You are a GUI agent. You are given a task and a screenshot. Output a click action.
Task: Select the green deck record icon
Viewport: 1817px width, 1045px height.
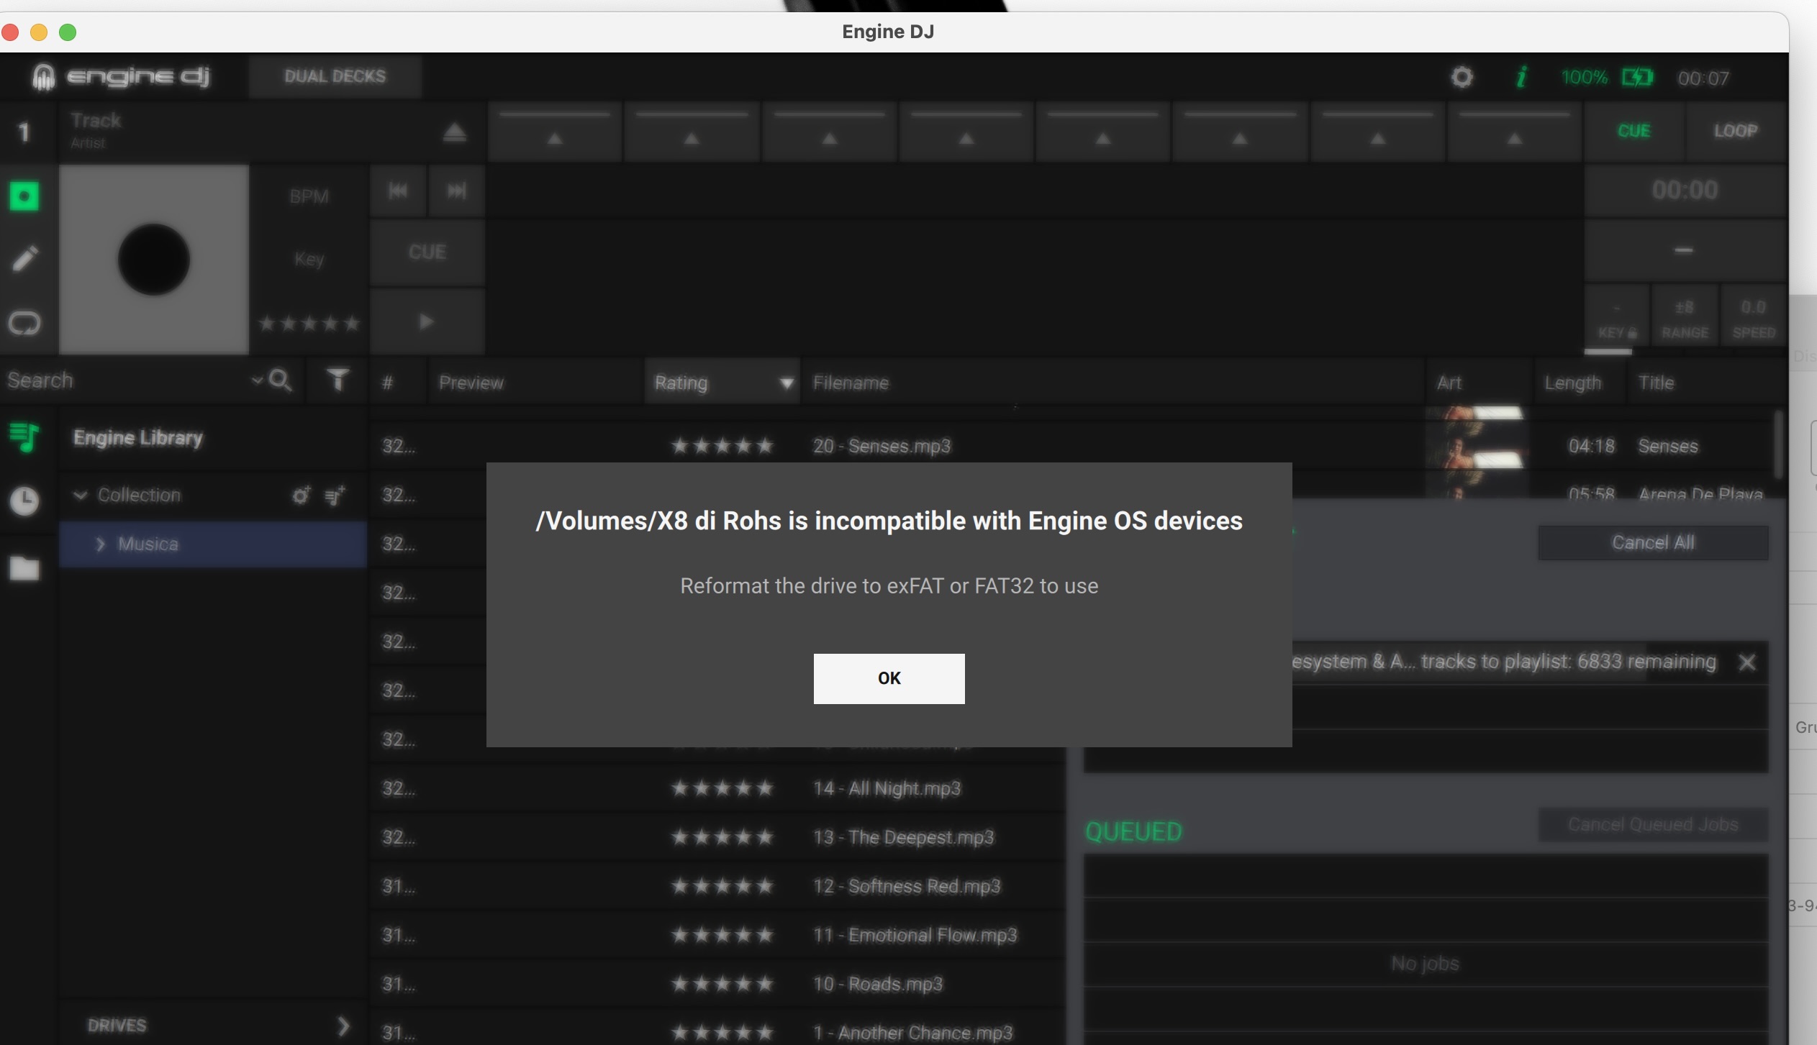(x=24, y=196)
